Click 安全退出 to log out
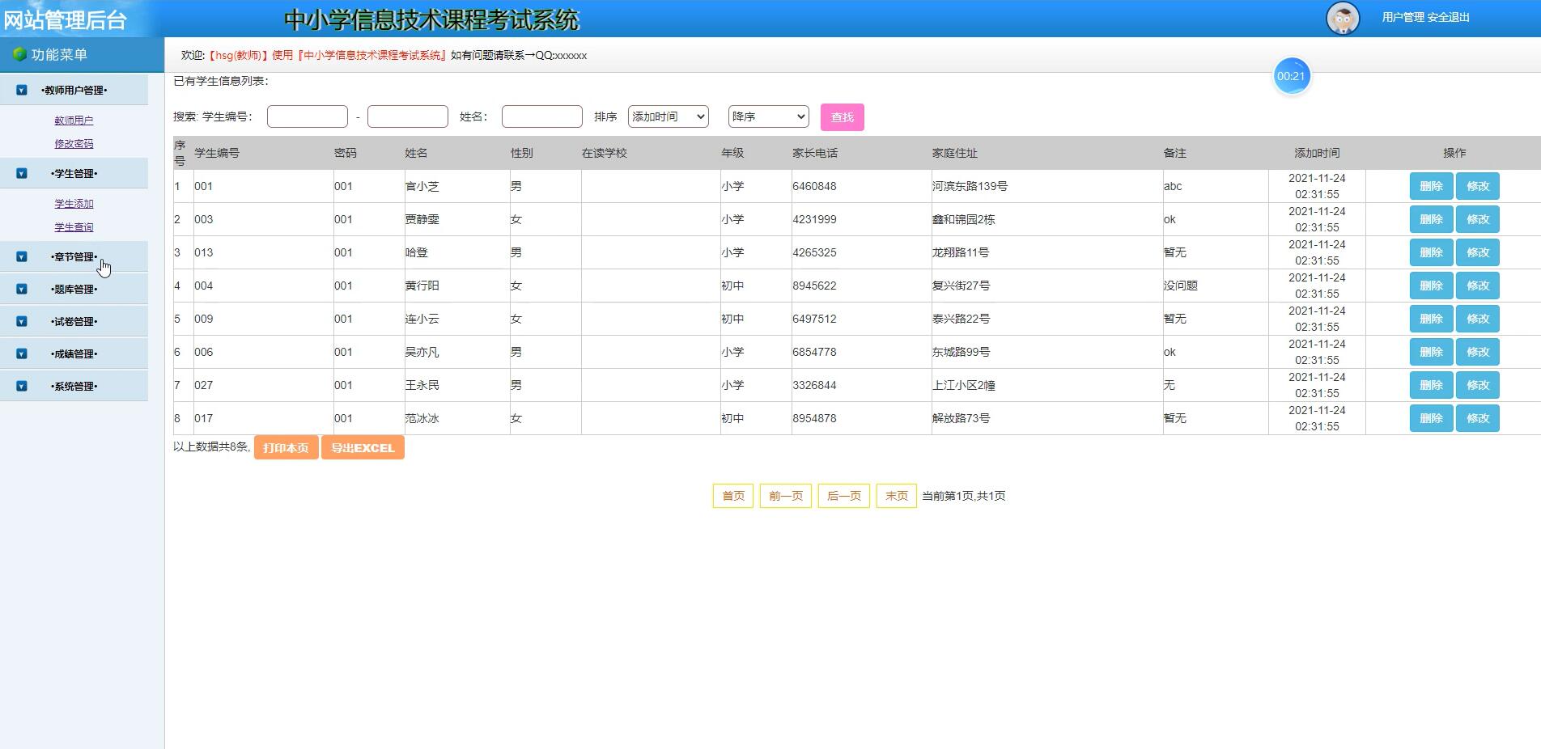Screen dimensions: 1541x749 pyautogui.click(x=1450, y=18)
